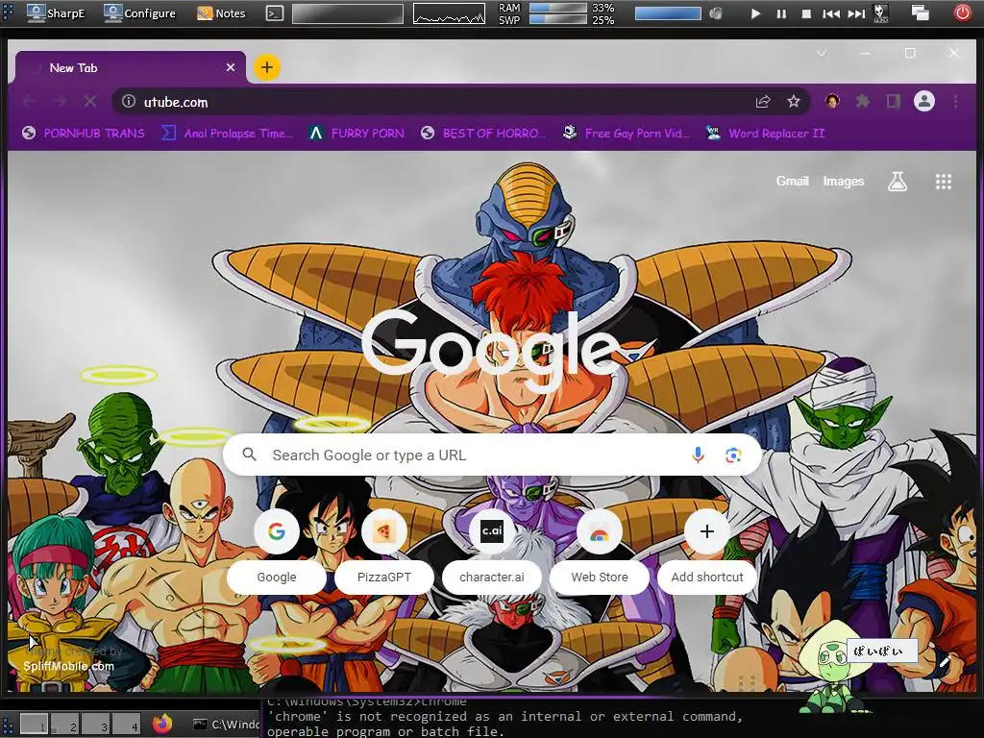Share this page using share icon
984x738 pixels.
(x=762, y=101)
